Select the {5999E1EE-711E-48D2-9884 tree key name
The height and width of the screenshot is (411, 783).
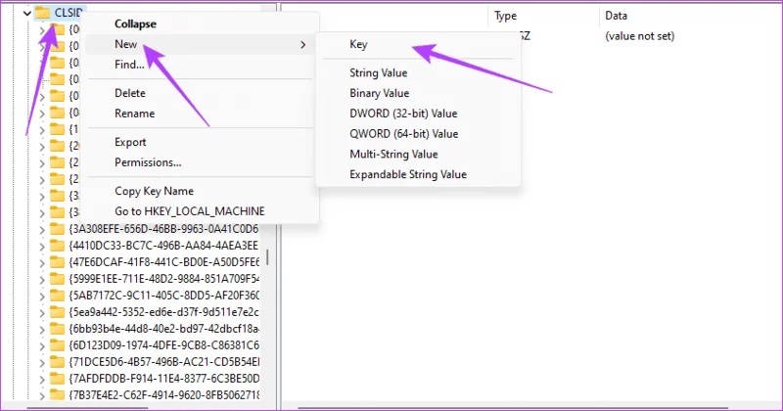point(164,279)
